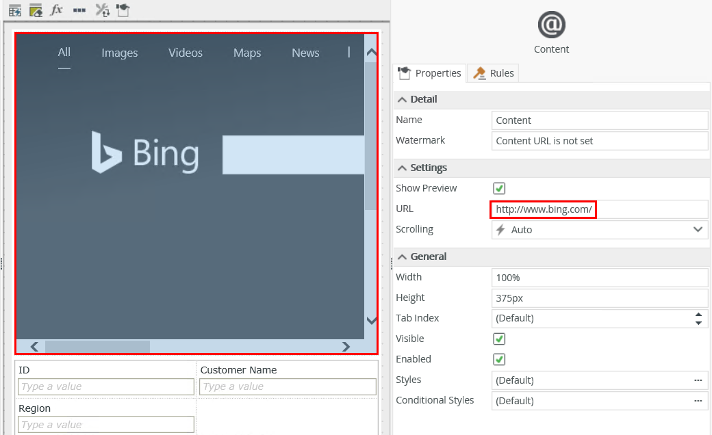This screenshot has width=712, height=435.
Task: Click the Tab Index stepper arrows
Action: (698, 319)
